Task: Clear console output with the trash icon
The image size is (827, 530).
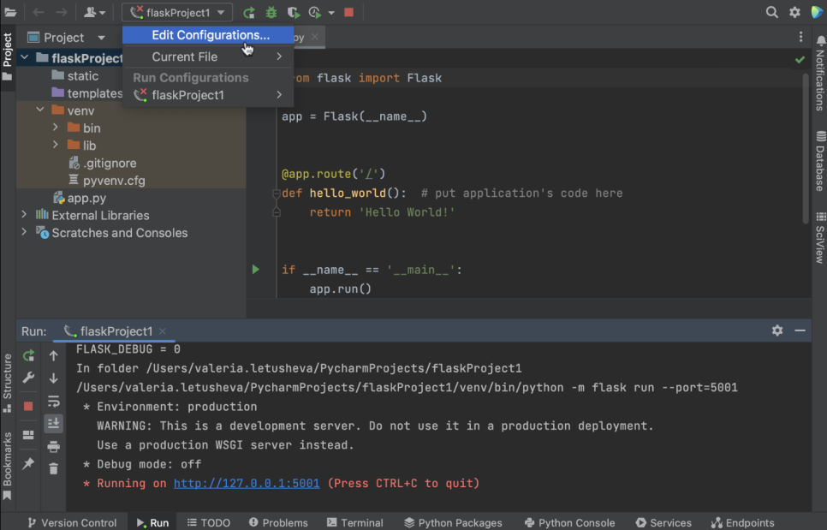Action: click(x=53, y=468)
